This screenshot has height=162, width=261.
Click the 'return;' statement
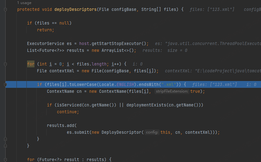tap(46, 30)
